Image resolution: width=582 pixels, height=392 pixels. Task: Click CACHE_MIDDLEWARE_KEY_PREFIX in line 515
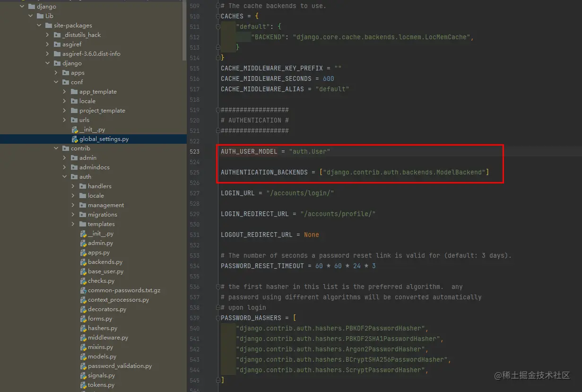coord(272,68)
